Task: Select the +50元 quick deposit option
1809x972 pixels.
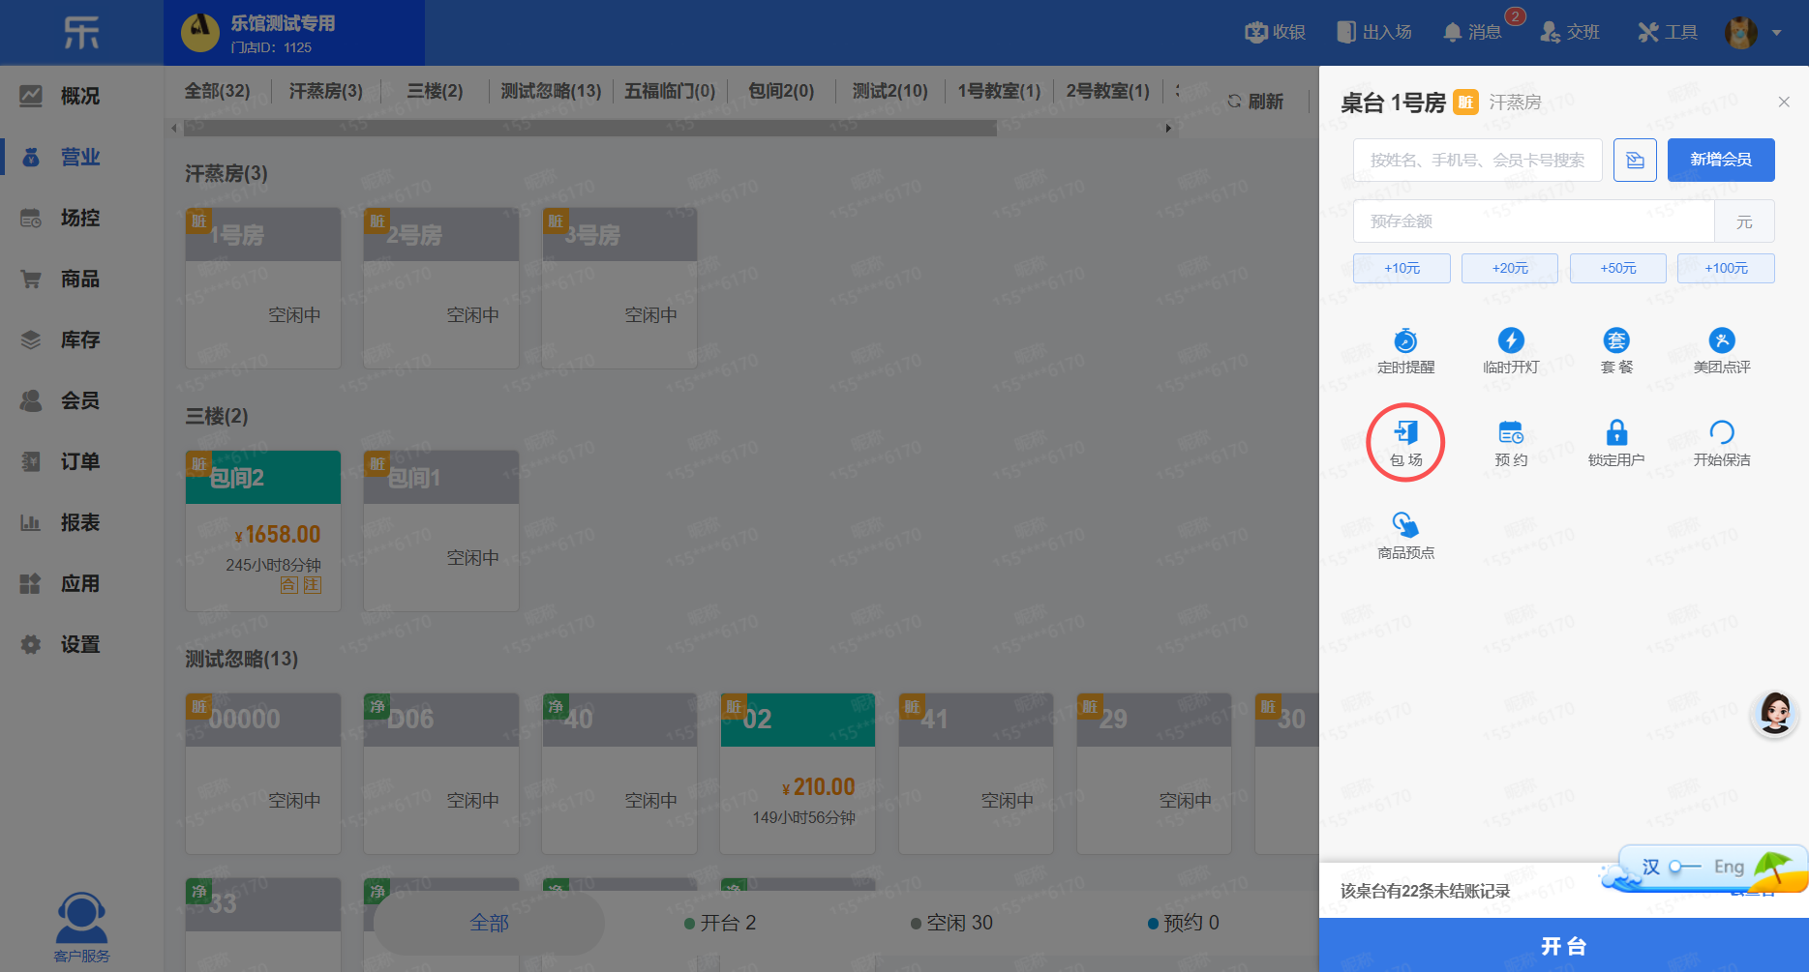Action: click(x=1617, y=268)
